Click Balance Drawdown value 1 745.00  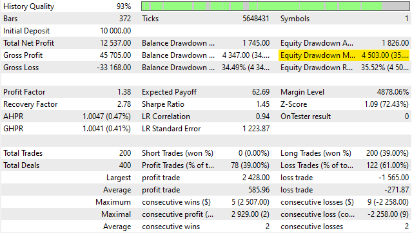[256, 43]
